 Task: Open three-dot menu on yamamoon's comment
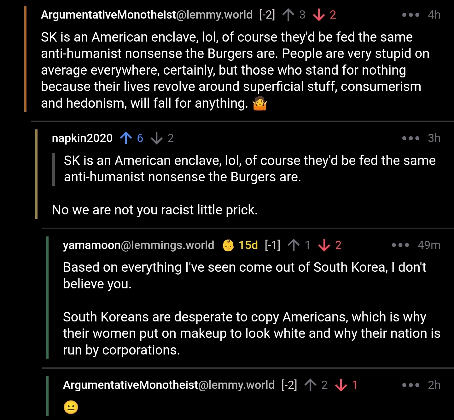(400, 245)
